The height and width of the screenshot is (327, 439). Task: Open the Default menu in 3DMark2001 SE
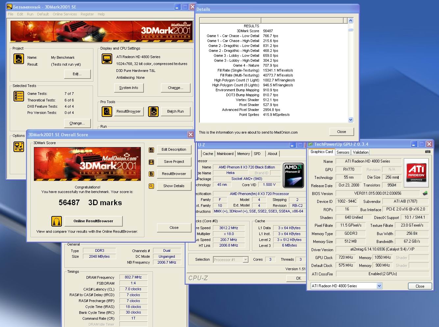pos(43,14)
